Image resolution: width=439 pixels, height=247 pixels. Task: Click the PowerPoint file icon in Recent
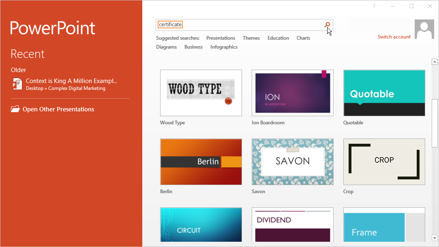tap(17, 84)
